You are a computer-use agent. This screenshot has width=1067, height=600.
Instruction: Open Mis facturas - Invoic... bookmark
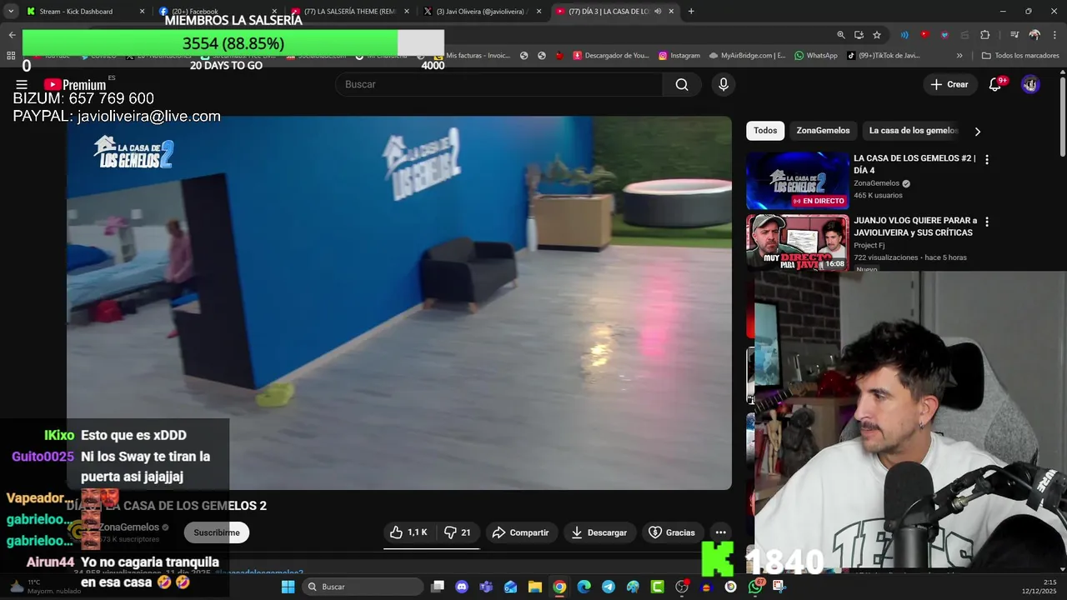pos(472,56)
